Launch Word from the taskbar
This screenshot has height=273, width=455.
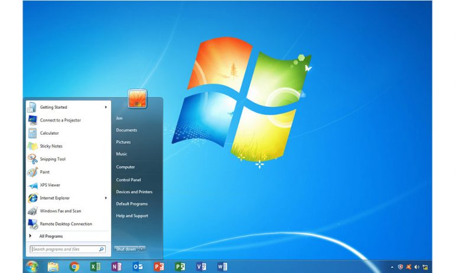[222, 266]
